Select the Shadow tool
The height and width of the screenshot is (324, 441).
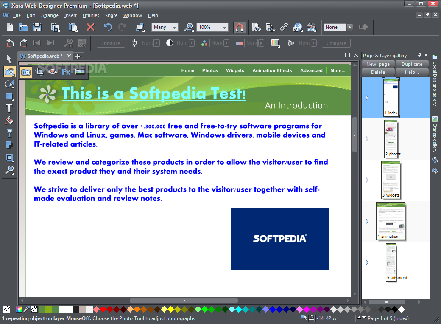9,145
